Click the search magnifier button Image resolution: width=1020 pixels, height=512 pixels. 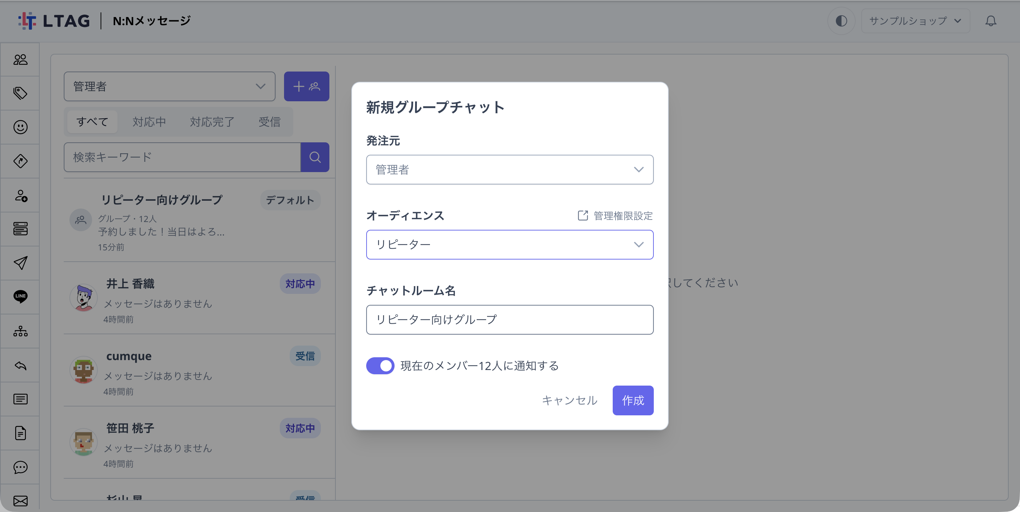[x=315, y=157]
